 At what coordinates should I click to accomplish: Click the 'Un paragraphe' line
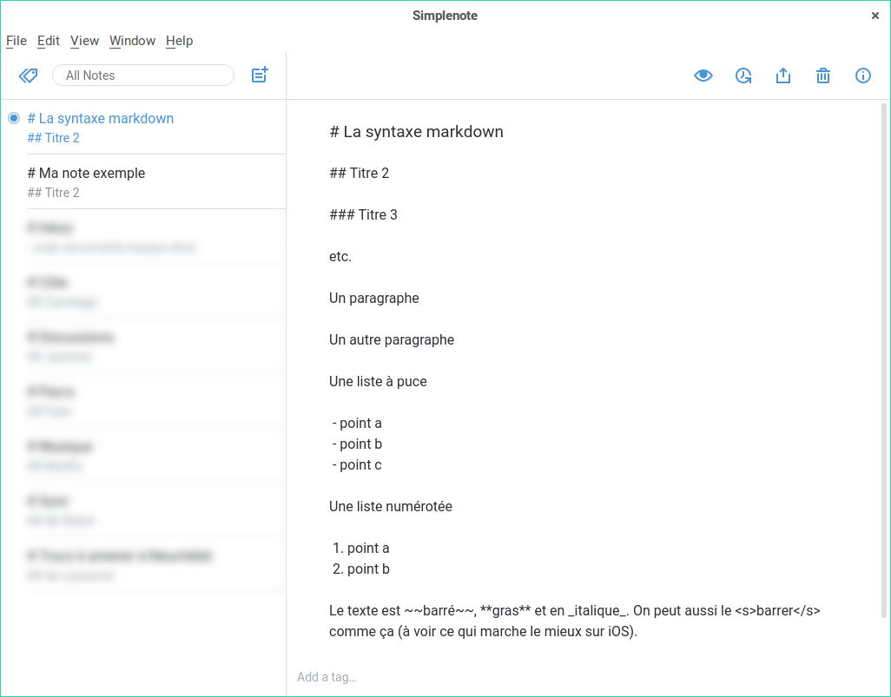point(374,299)
